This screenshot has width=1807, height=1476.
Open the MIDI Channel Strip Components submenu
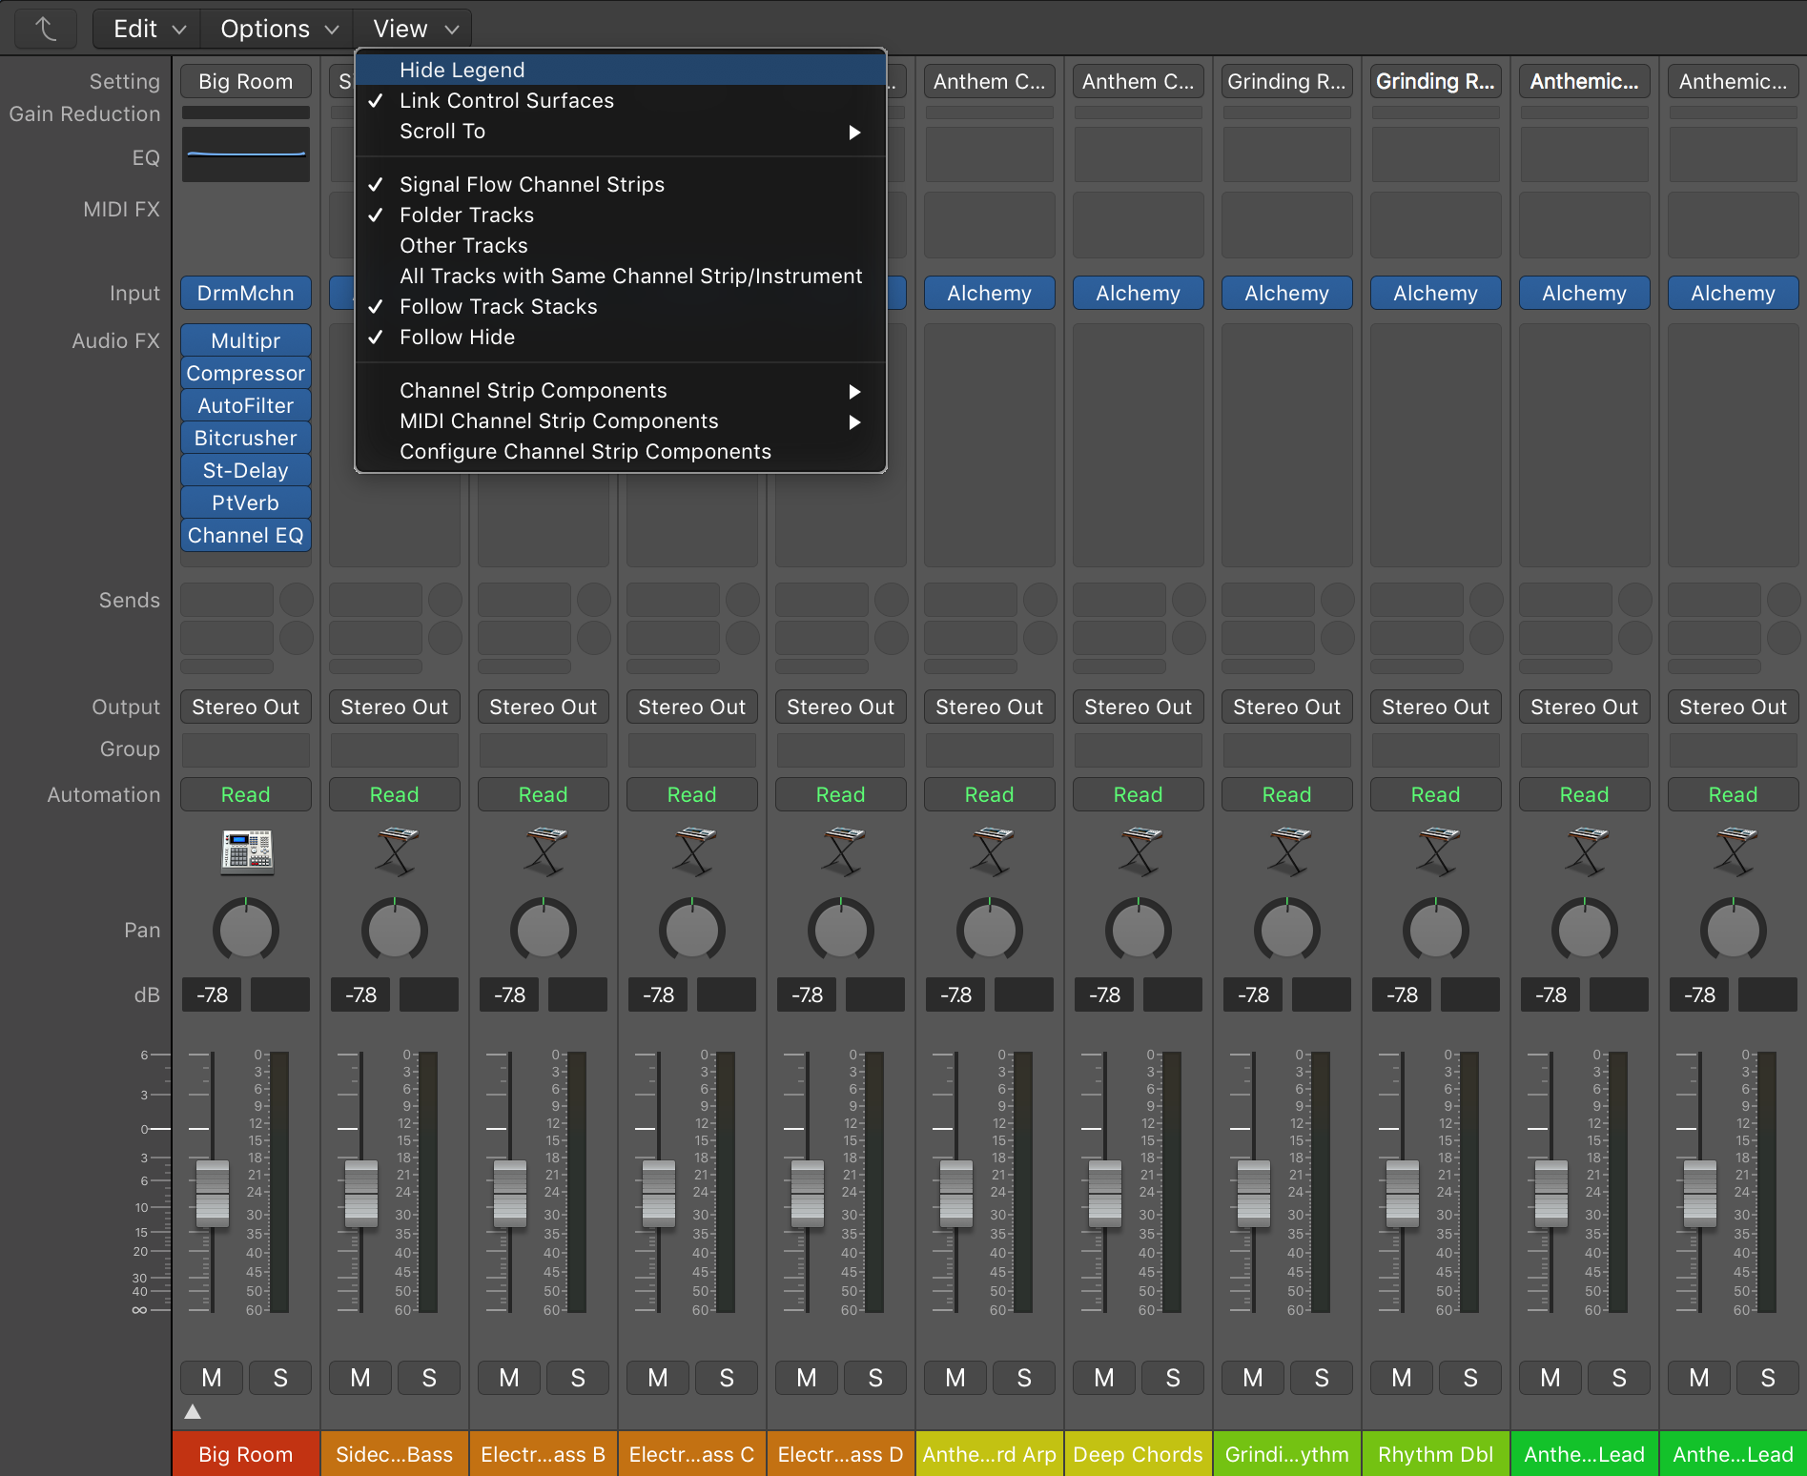tap(558, 420)
